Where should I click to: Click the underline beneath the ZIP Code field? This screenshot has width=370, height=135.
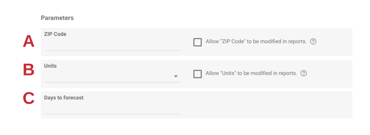click(x=113, y=50)
